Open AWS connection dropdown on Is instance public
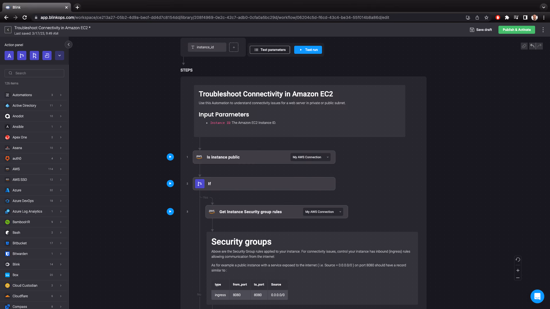550x309 pixels. click(311, 157)
